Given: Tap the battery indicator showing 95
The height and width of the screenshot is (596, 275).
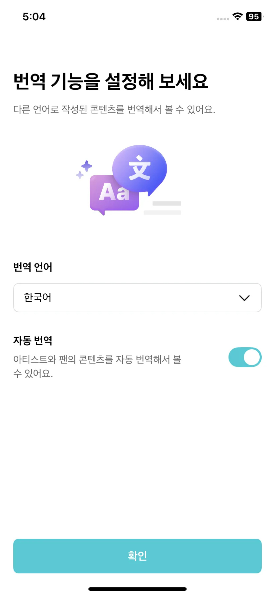Looking at the screenshot, I should coord(254,16).
